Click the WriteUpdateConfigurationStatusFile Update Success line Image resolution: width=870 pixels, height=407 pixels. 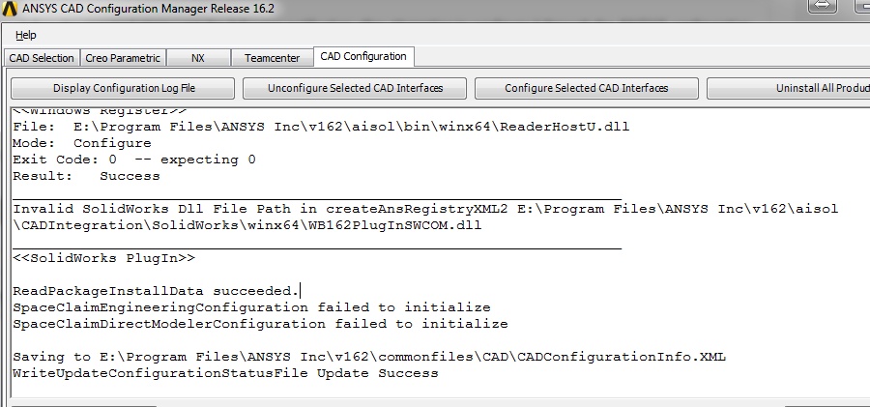(225, 373)
